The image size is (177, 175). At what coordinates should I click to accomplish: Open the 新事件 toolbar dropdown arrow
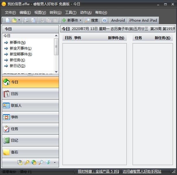click(81, 20)
